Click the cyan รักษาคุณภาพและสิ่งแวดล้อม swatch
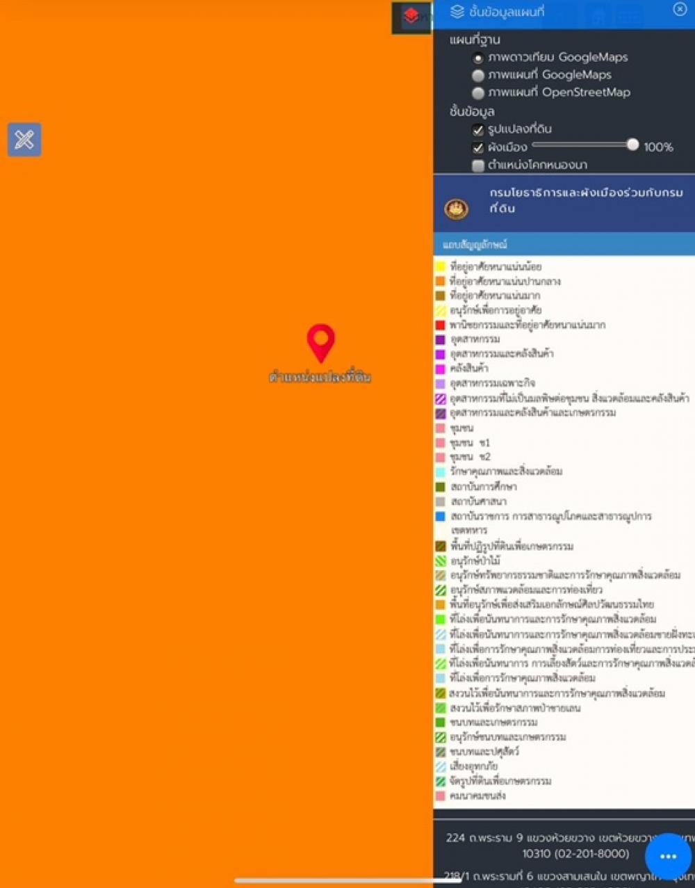Viewport: 695px width, 888px height. [440, 472]
